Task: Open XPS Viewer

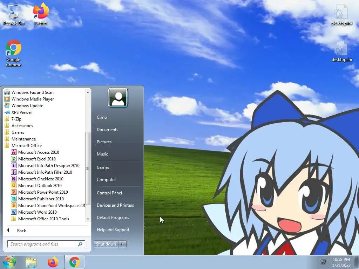Action: tap(18, 112)
